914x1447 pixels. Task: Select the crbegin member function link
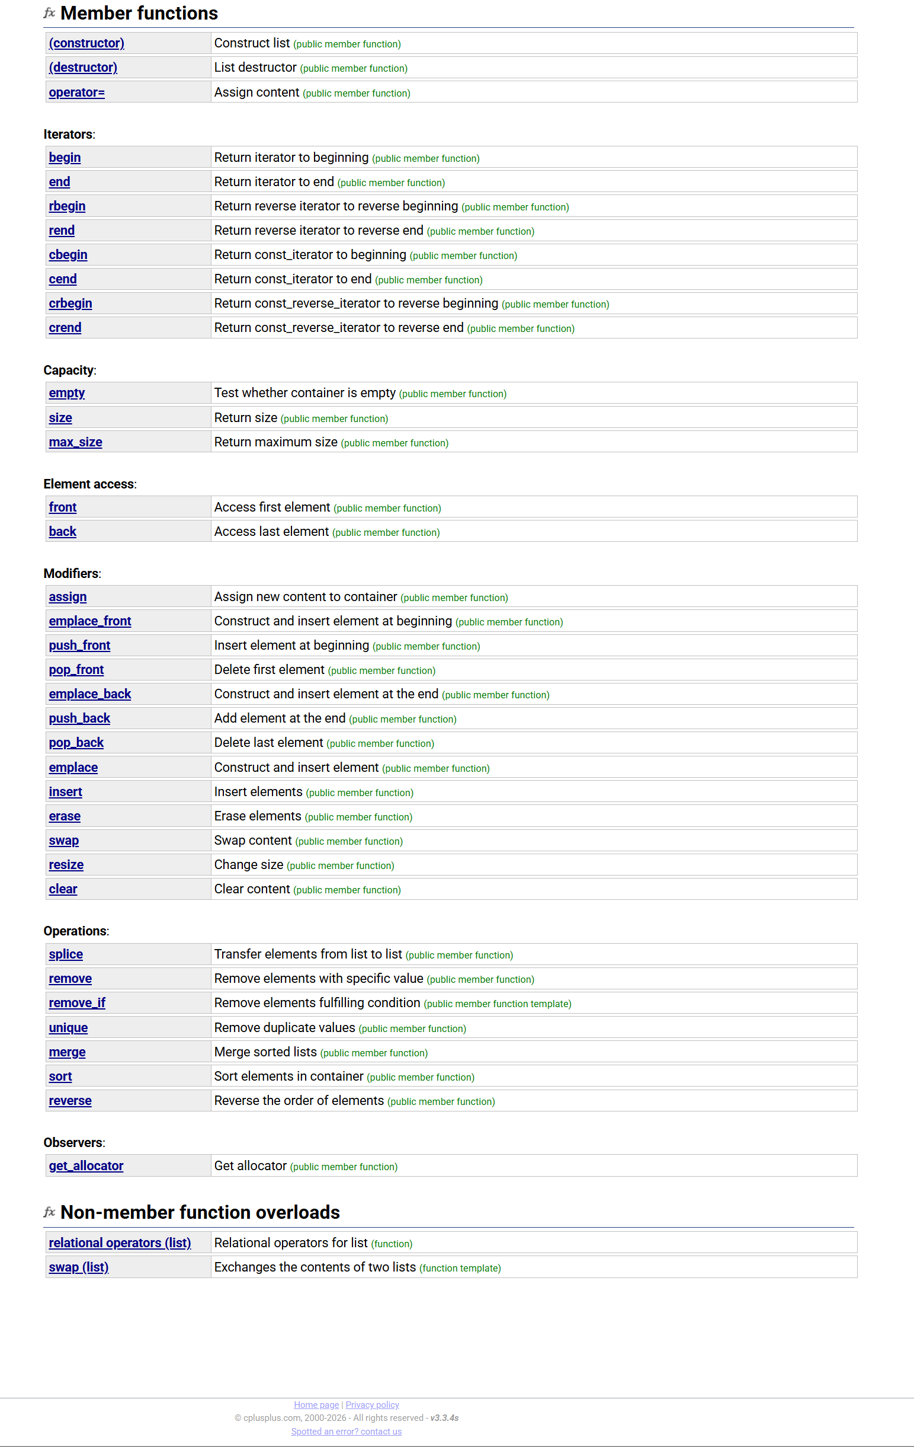coord(70,304)
